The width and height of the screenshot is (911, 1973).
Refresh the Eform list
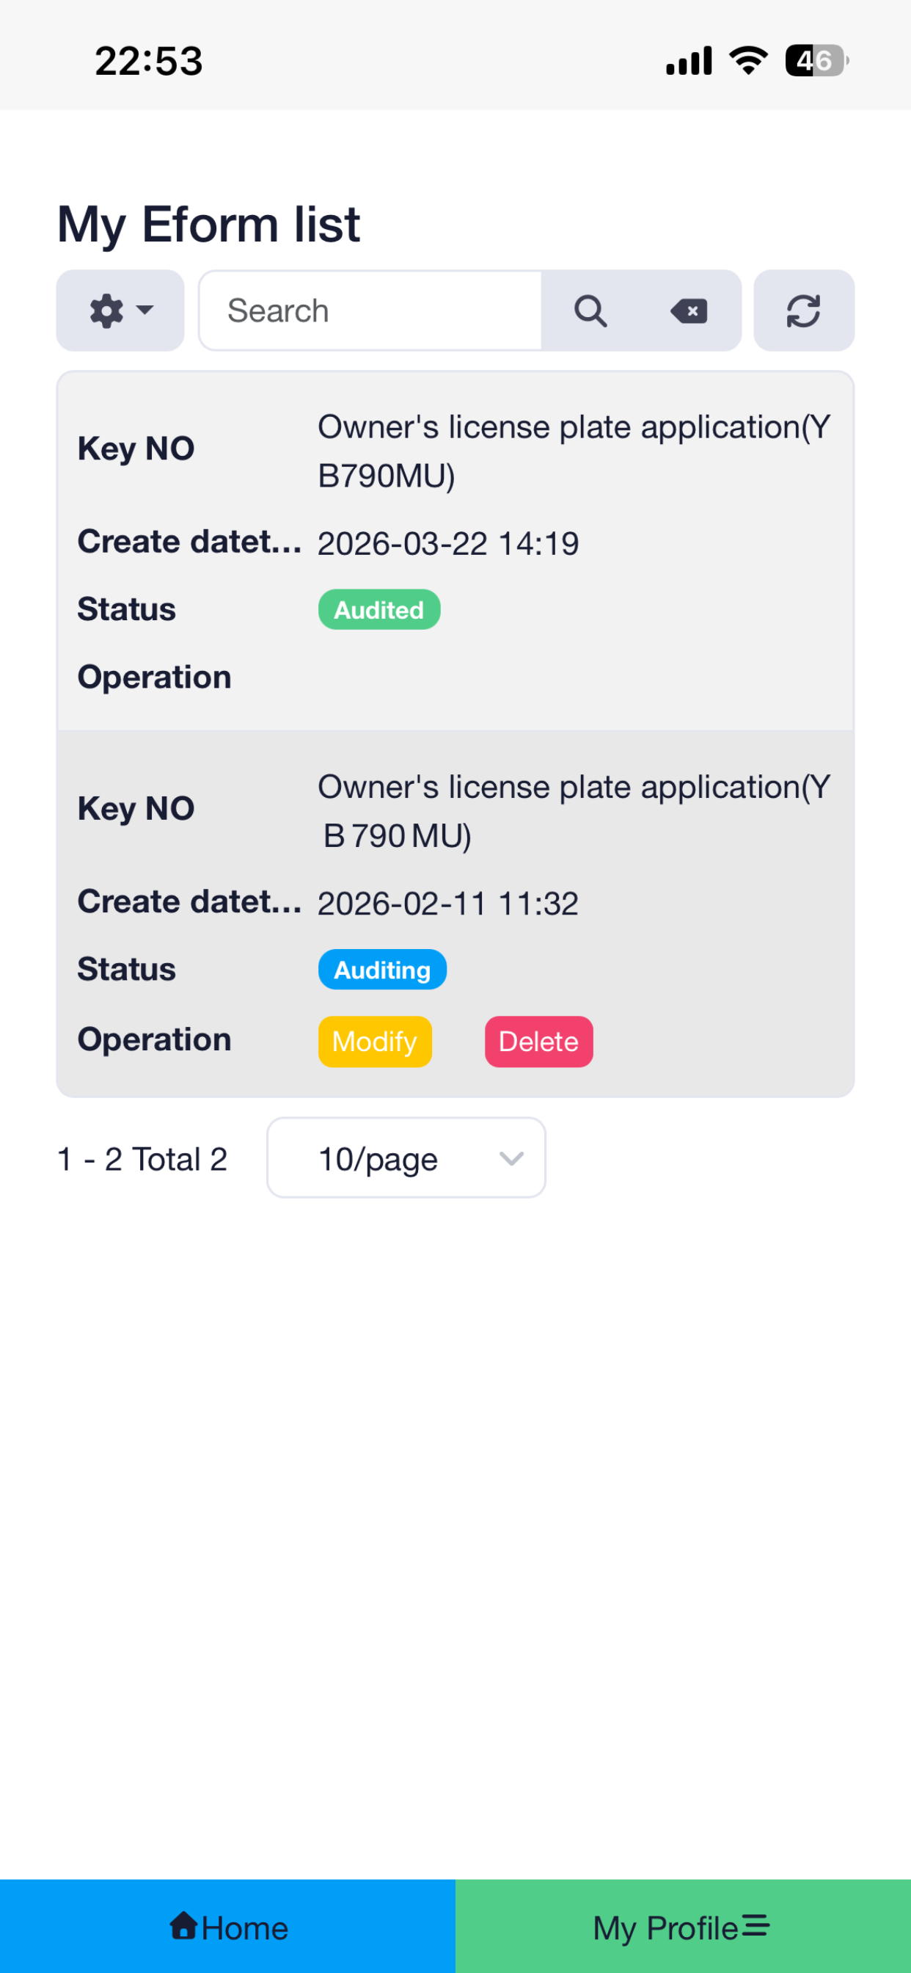[804, 311]
